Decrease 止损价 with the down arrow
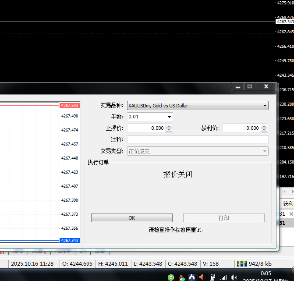This screenshot has width=294, height=281. 169,130
